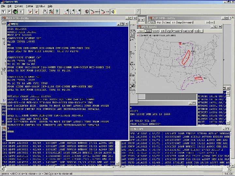Click the grayed lightning toolbar icon

137,11
